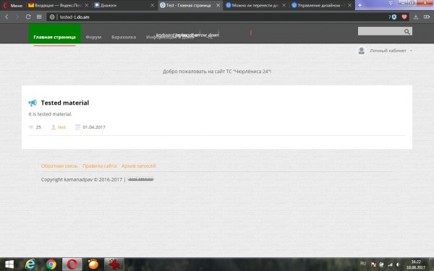The image size is (434, 271).
Task: Reload the page with the refresh icon
Action: coord(28,17)
